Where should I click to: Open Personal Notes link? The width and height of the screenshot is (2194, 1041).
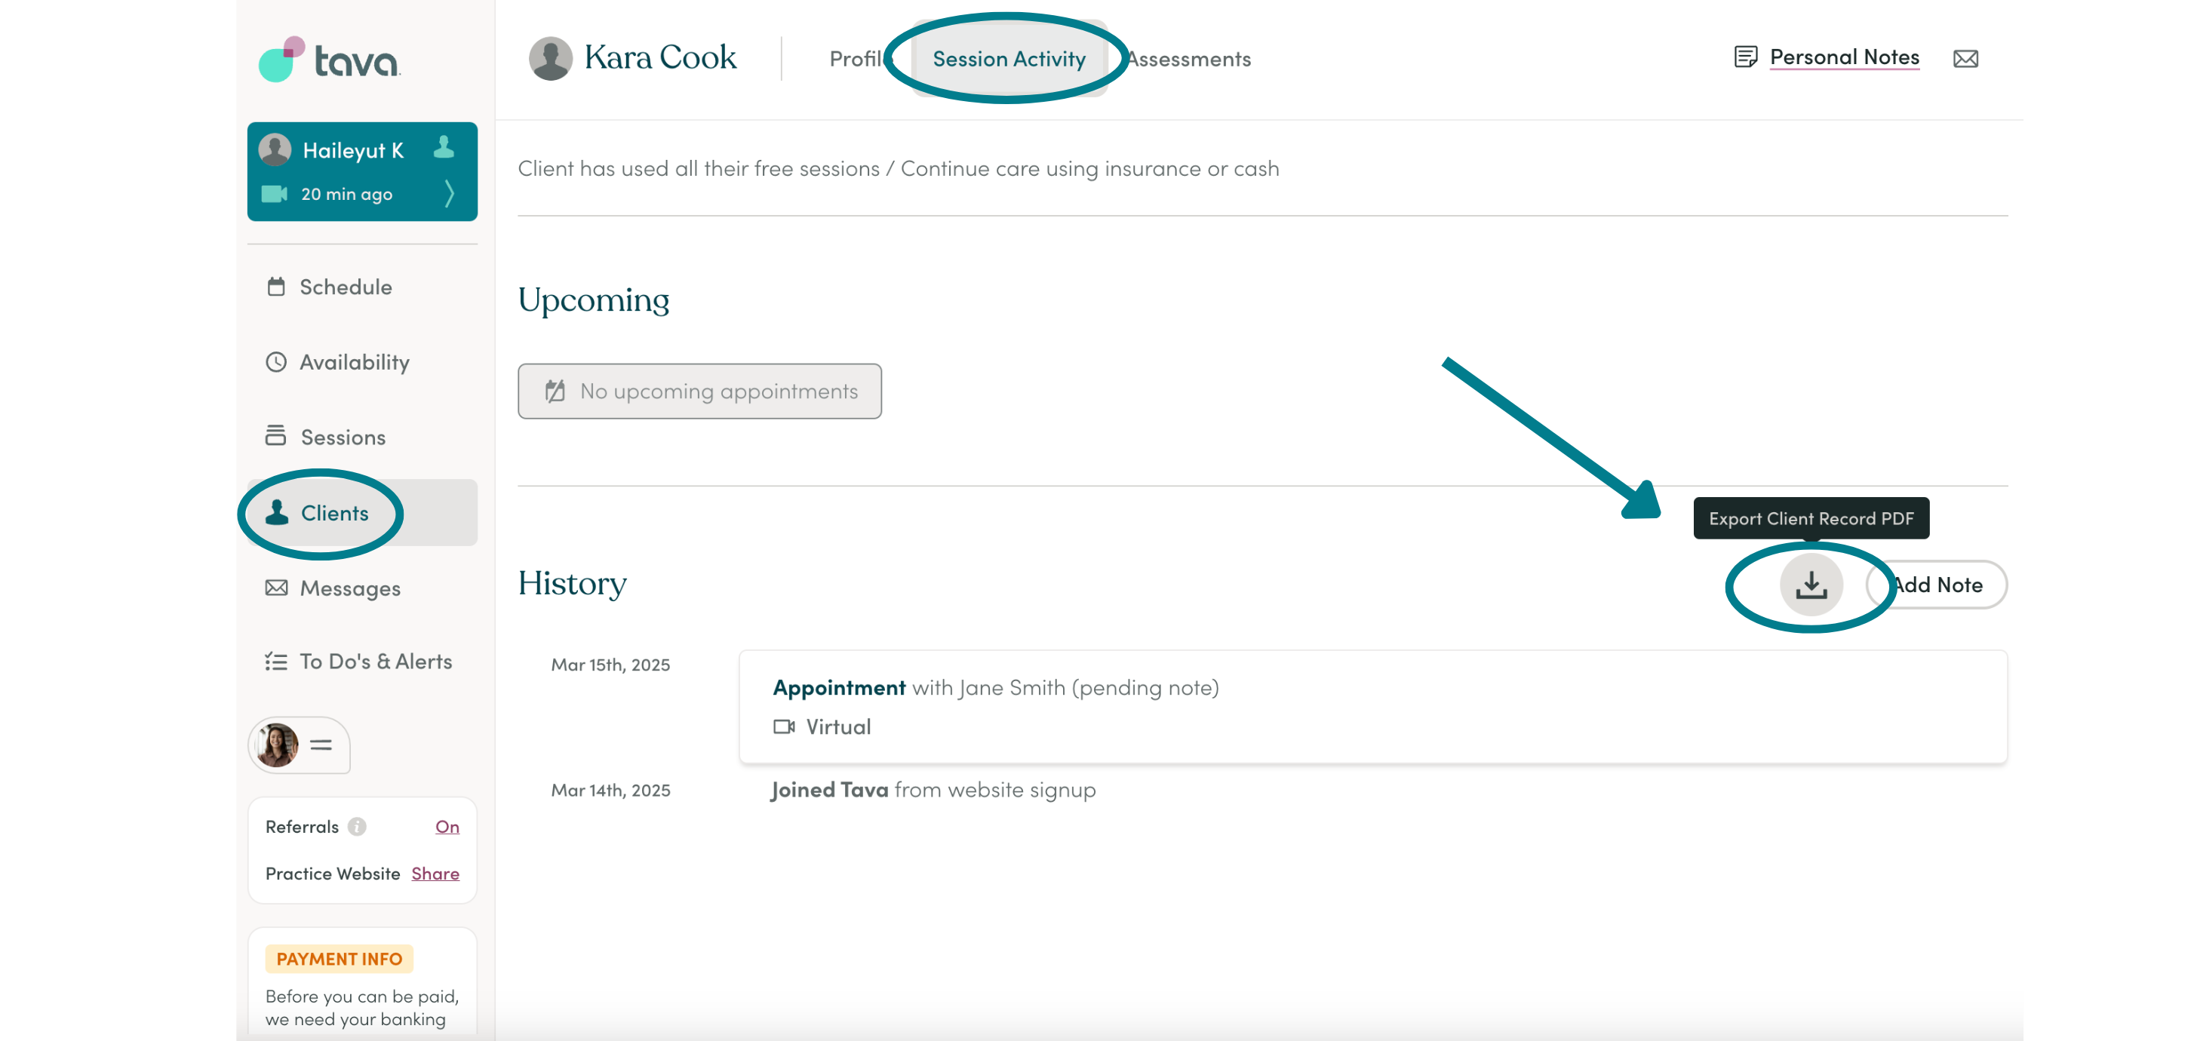click(x=1845, y=57)
